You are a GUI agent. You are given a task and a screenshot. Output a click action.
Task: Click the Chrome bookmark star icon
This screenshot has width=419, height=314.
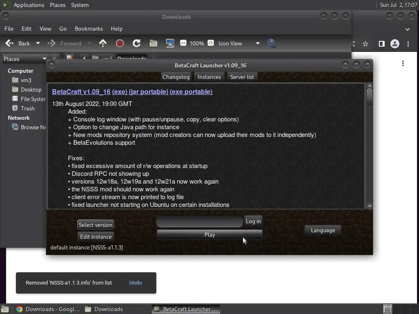[x=365, y=44]
